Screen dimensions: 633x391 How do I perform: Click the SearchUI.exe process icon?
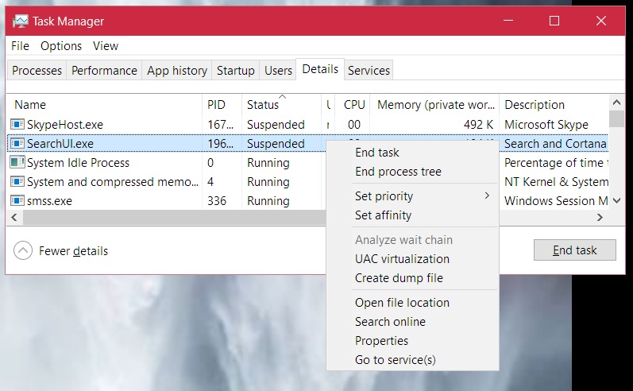(x=17, y=143)
